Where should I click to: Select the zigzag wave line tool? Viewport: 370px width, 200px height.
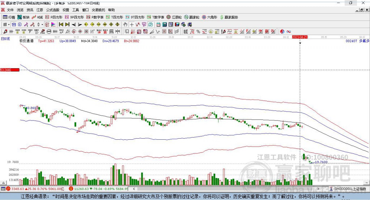[158, 32]
